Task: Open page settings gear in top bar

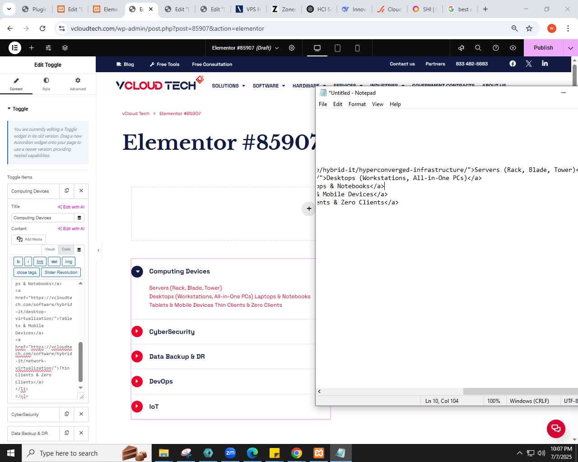Action: click(x=292, y=48)
